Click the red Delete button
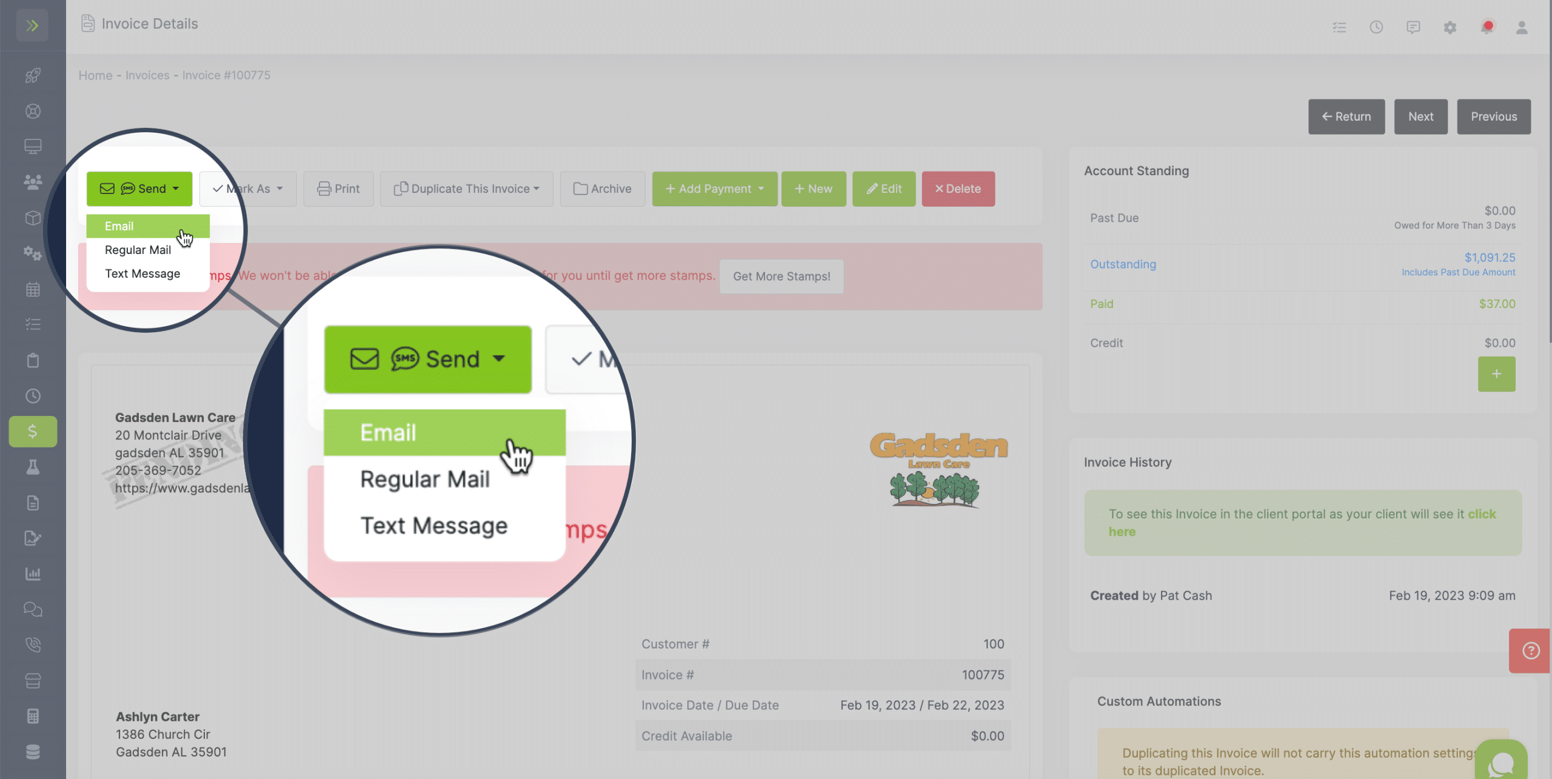The width and height of the screenshot is (1552, 779). point(958,189)
